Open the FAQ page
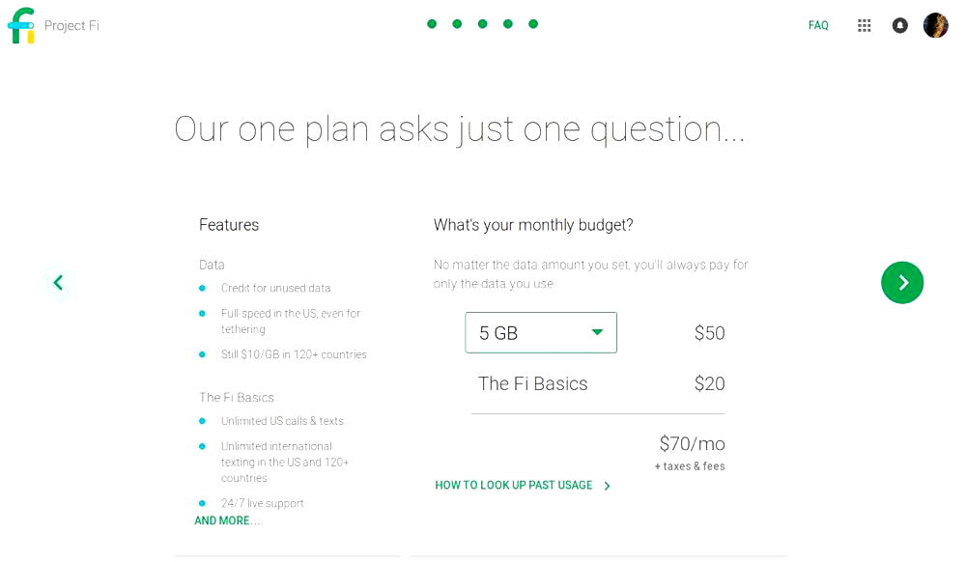This screenshot has width=966, height=562. point(818,25)
